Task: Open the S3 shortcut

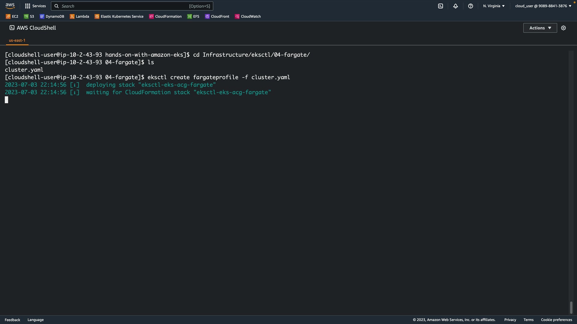Action: click(29, 16)
